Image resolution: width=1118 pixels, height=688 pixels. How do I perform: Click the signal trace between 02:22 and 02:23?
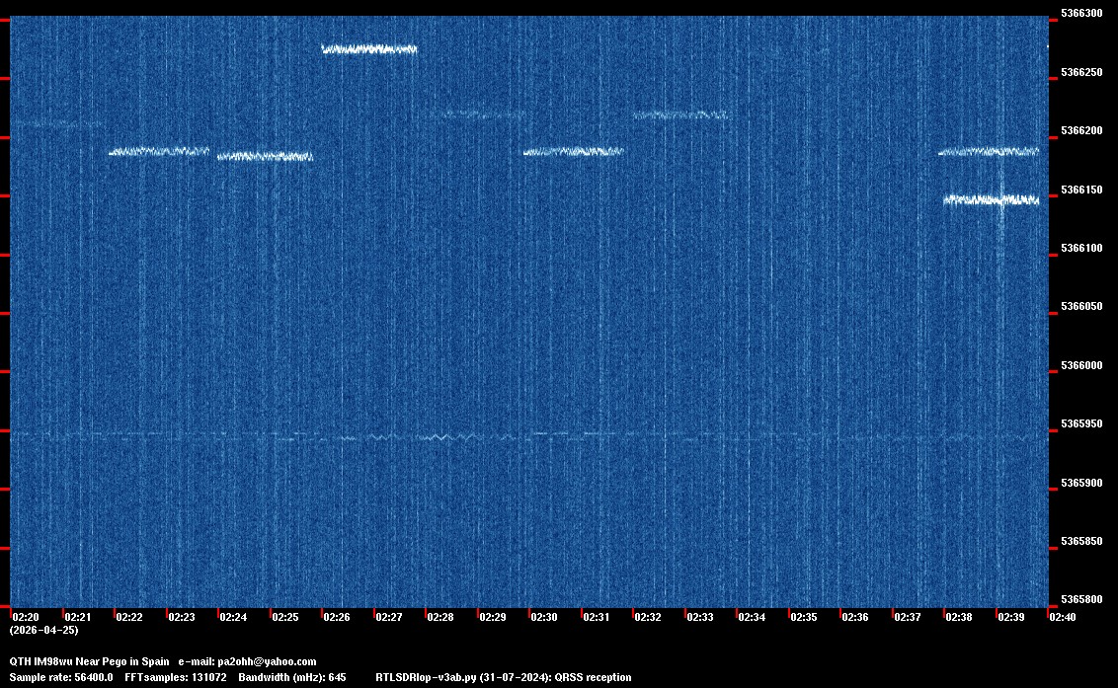158,151
